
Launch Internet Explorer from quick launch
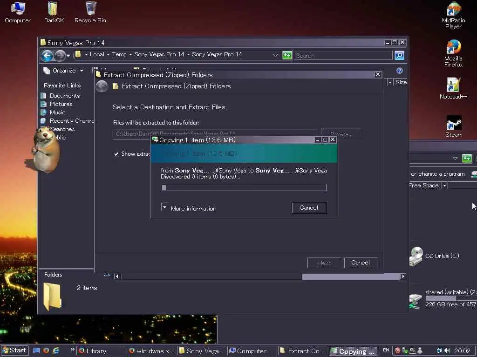[56, 350]
